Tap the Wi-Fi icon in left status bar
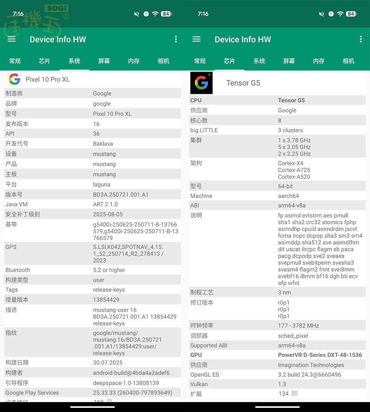 click(155, 14)
